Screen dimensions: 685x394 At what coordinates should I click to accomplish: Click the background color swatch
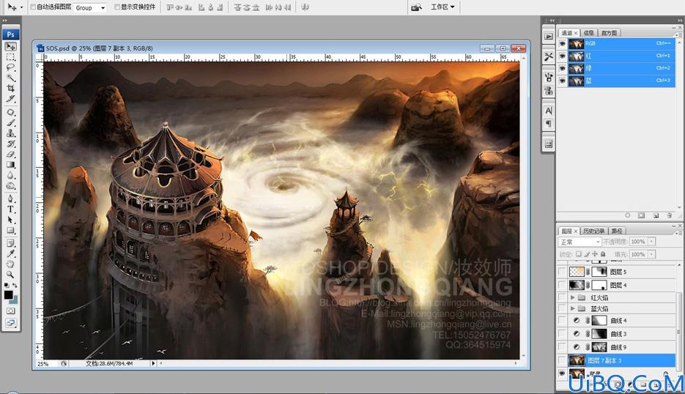(15, 300)
